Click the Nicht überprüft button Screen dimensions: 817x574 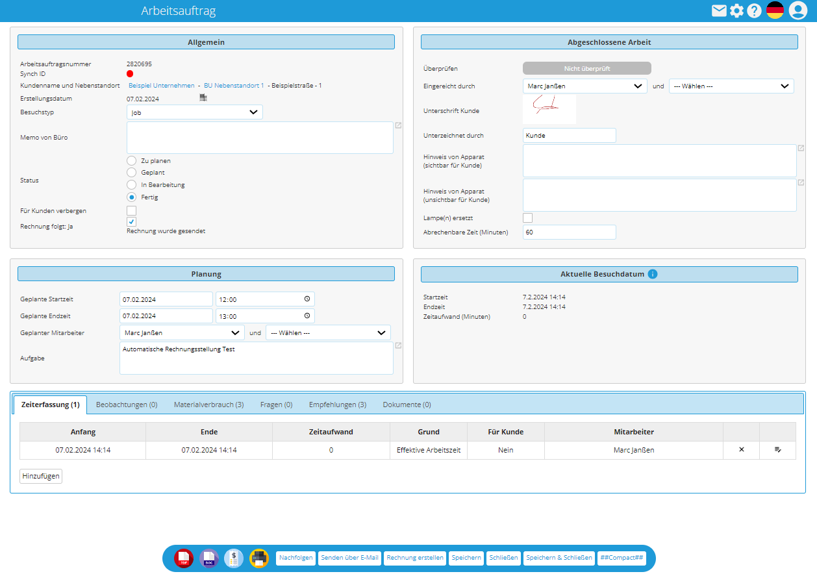[x=587, y=68]
